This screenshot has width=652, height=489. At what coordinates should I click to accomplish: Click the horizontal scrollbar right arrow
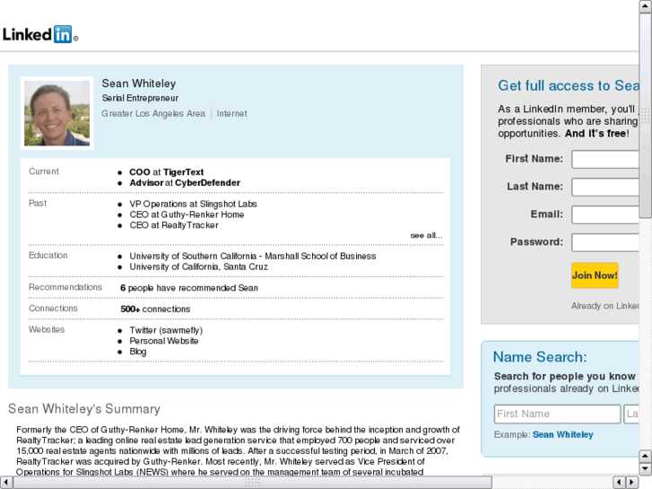pos(632,483)
